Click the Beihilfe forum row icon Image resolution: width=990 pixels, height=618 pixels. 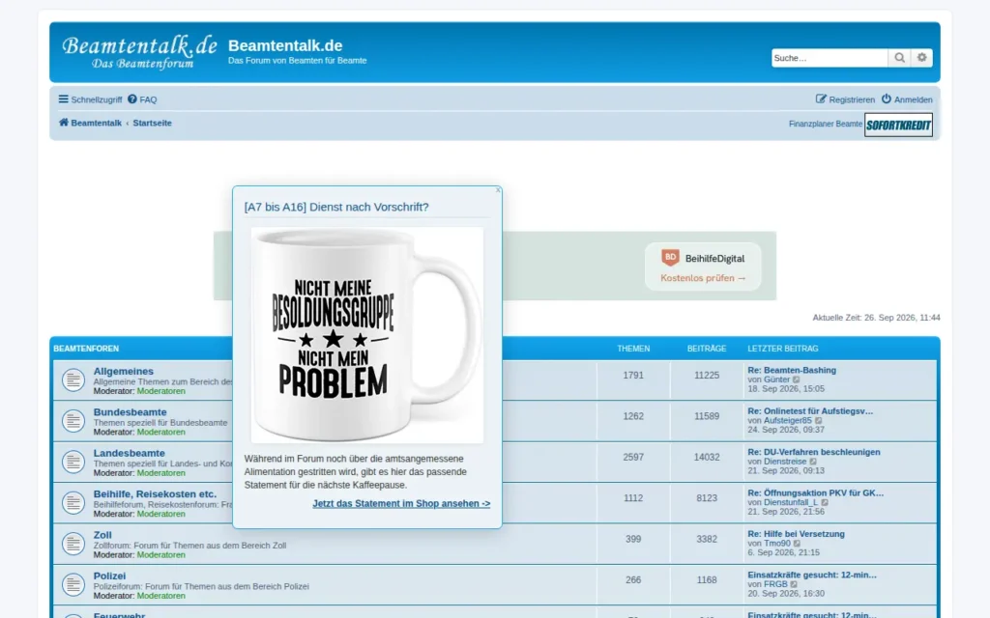73,503
